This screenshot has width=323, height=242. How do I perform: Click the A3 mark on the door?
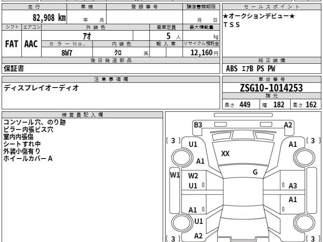[293, 186]
